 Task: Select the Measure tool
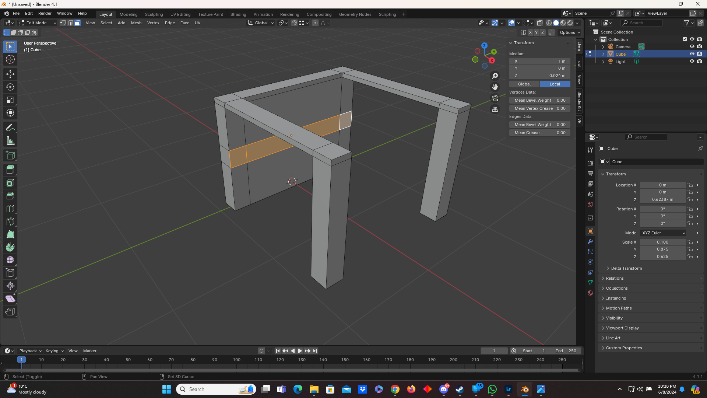(10, 141)
